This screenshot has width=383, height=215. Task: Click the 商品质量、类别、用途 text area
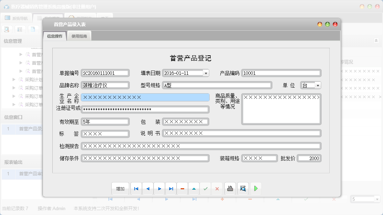click(281, 109)
